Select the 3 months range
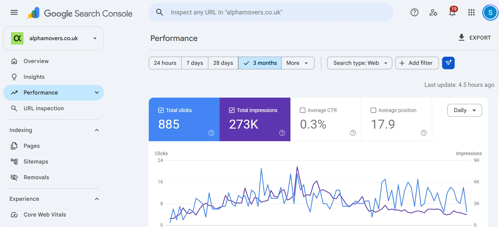The width and height of the screenshot is (499, 227). (x=260, y=63)
